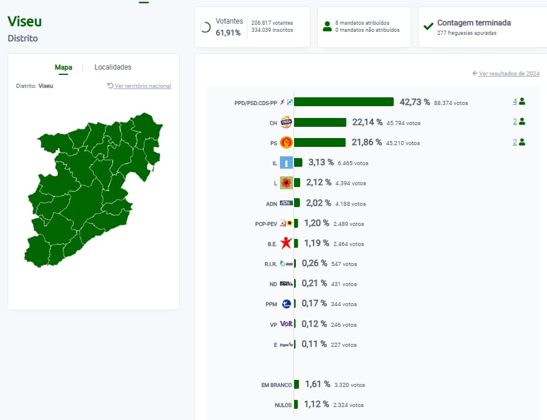Click the Volt party purple logo
This screenshot has height=420, width=547.
tap(286, 324)
